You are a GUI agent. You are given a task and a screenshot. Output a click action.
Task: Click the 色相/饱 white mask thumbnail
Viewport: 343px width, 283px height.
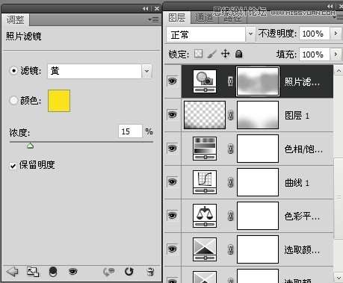pyautogui.click(x=258, y=149)
